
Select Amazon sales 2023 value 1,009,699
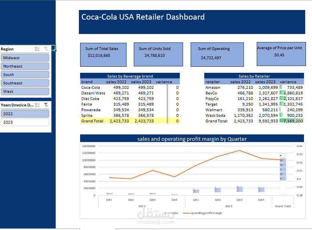268,88
